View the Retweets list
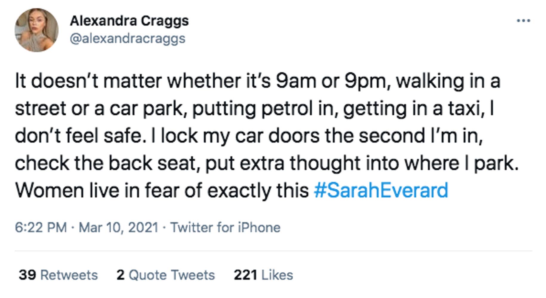 (69, 275)
